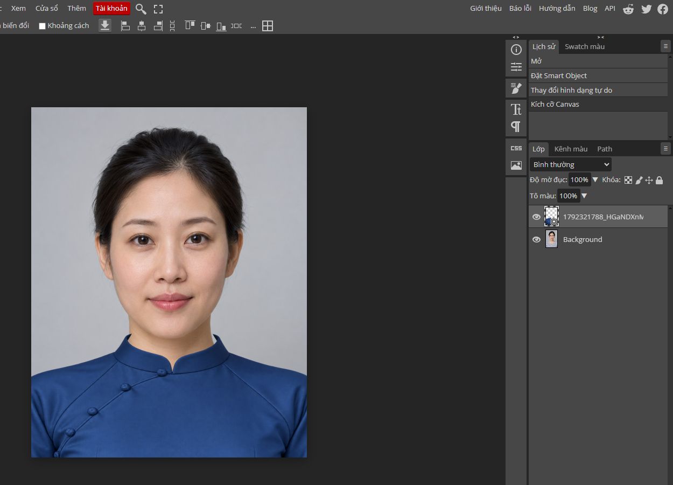Switch to the Swatch màu tab

[585, 46]
